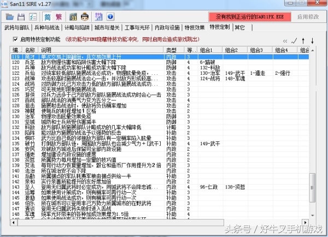Sort by the 名称 column header
This screenshot has width=328, height=237.
point(30,50)
